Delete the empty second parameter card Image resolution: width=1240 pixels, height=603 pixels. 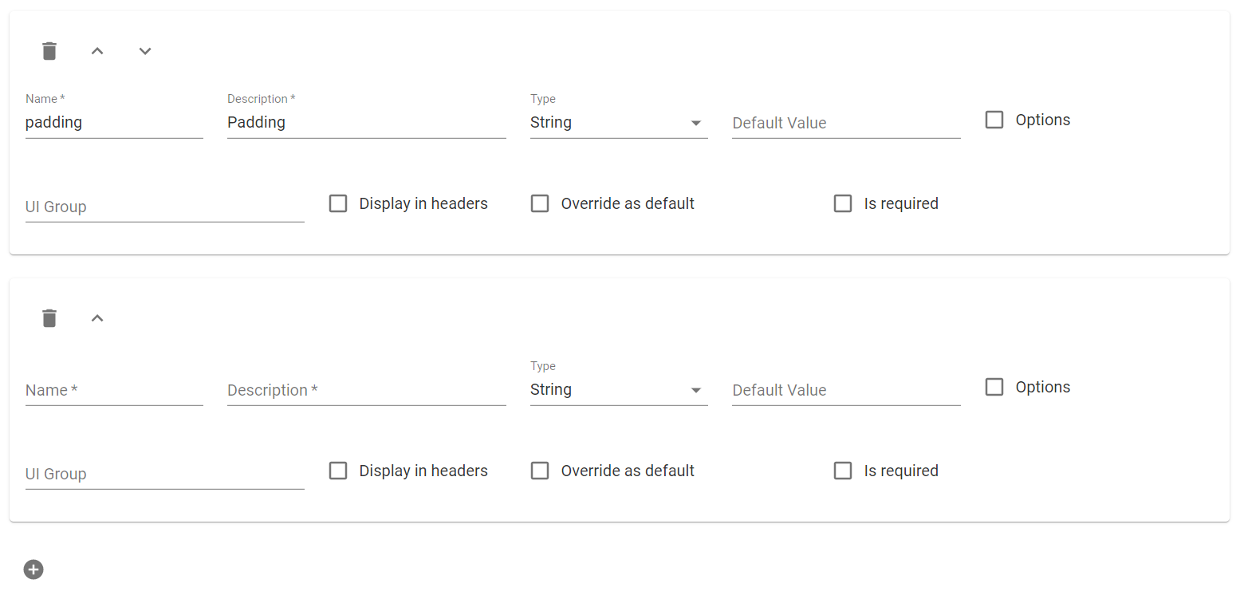tap(49, 318)
